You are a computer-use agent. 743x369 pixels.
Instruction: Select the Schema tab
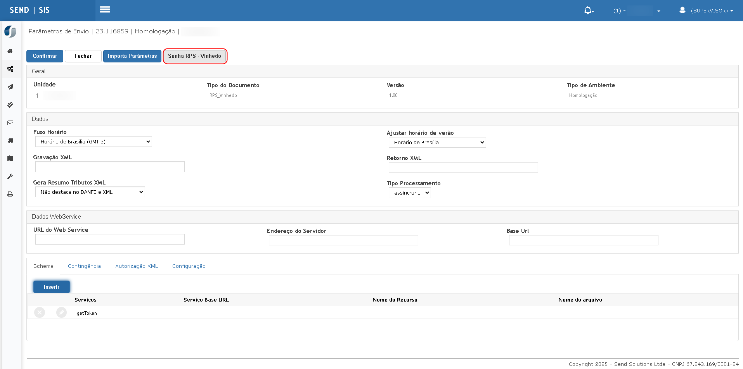pyautogui.click(x=43, y=266)
